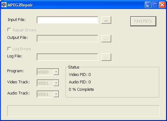Click the maximize button in title bar
Screen dimensions: 167x121
pos(155,5)
